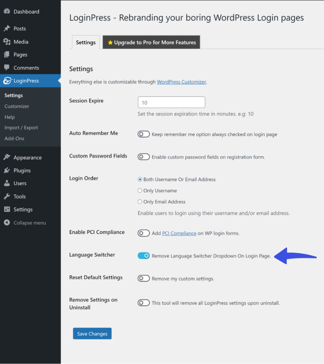Click the Comments bubble icon
Screen dimensions: 324x364
pyautogui.click(x=7, y=68)
